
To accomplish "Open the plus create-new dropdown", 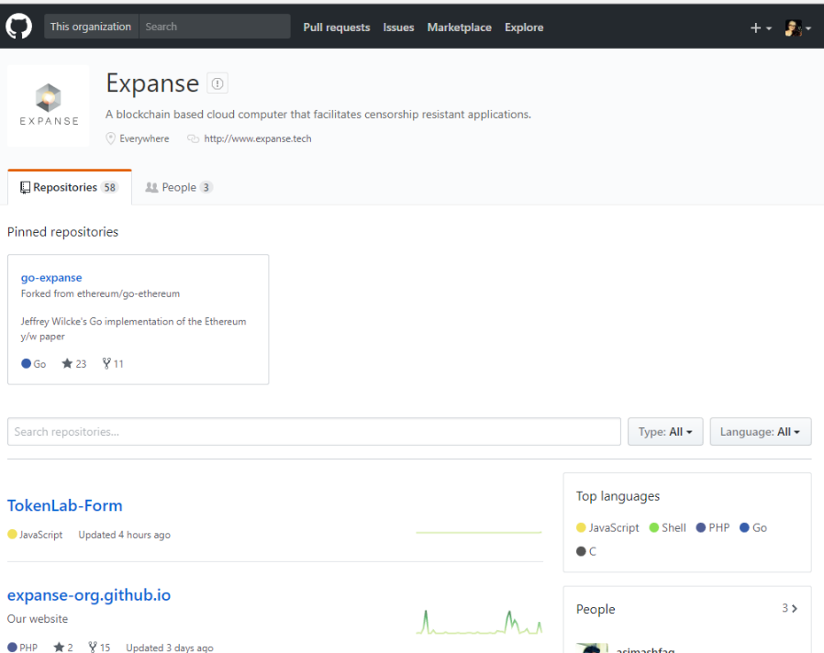I will click(x=761, y=28).
